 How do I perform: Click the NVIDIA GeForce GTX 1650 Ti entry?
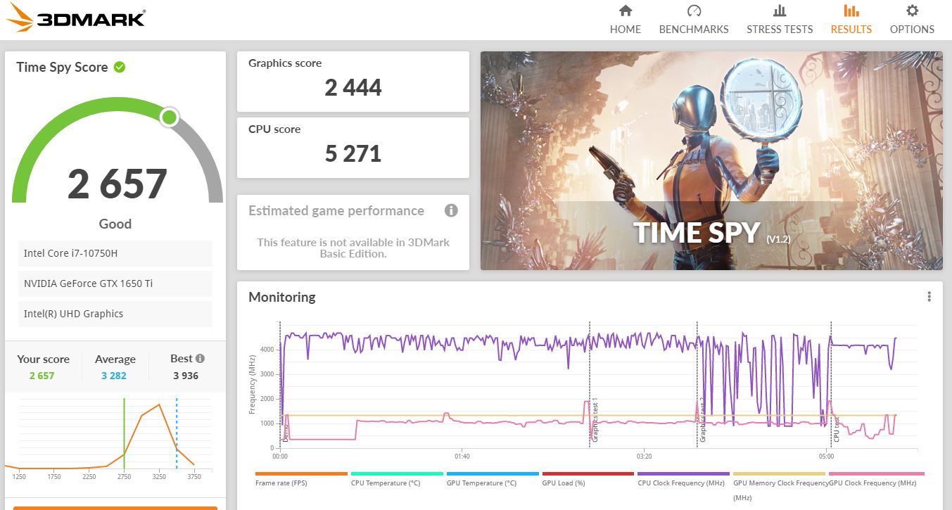click(x=115, y=283)
